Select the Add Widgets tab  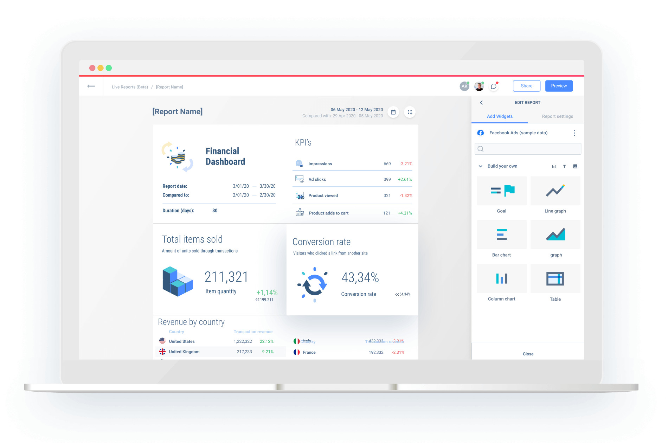(500, 116)
